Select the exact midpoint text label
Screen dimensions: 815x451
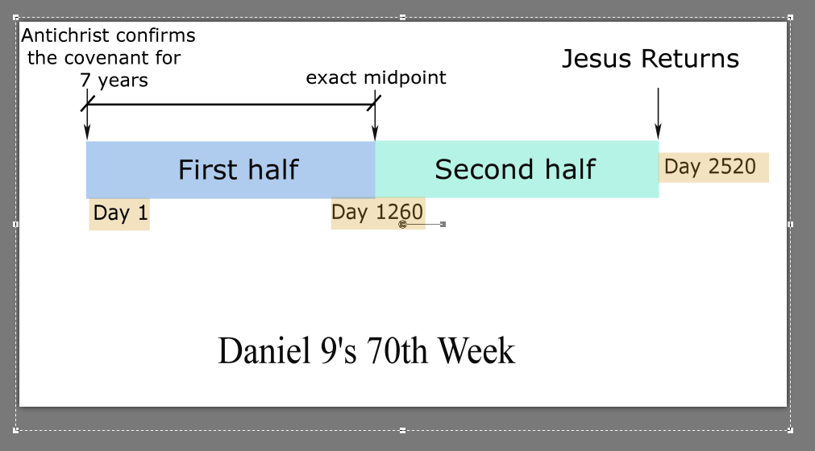(376, 78)
